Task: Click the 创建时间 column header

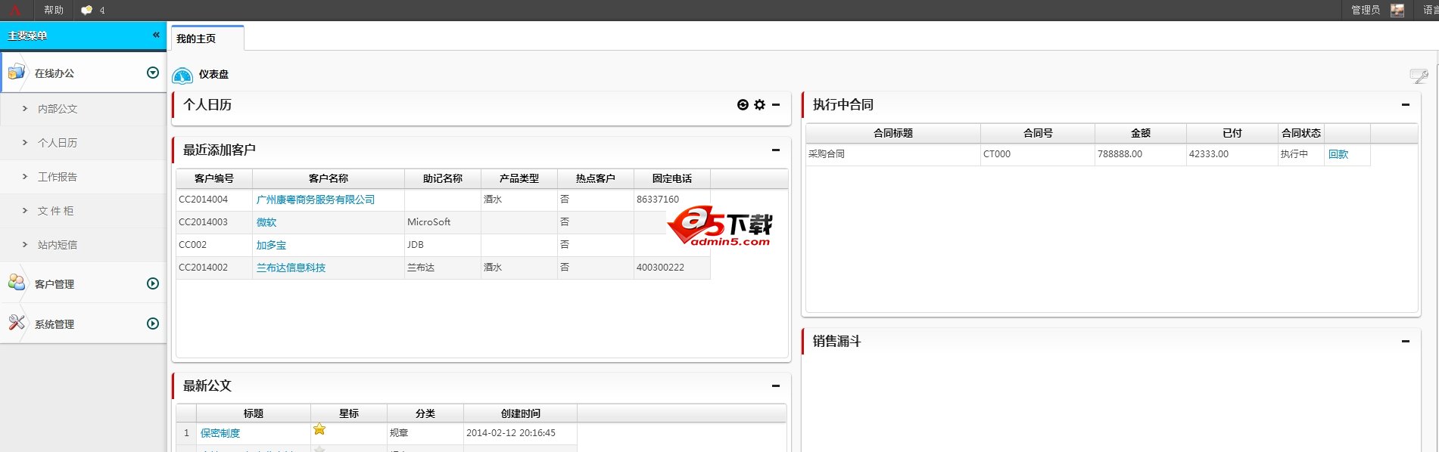Action: 521,413
